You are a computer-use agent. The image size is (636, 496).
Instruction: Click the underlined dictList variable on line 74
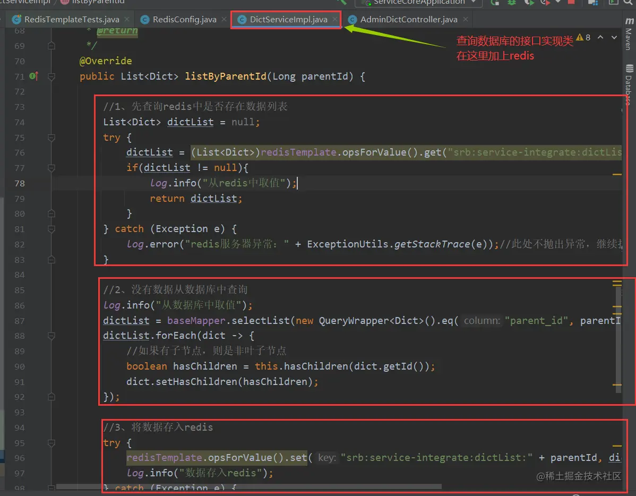point(190,122)
